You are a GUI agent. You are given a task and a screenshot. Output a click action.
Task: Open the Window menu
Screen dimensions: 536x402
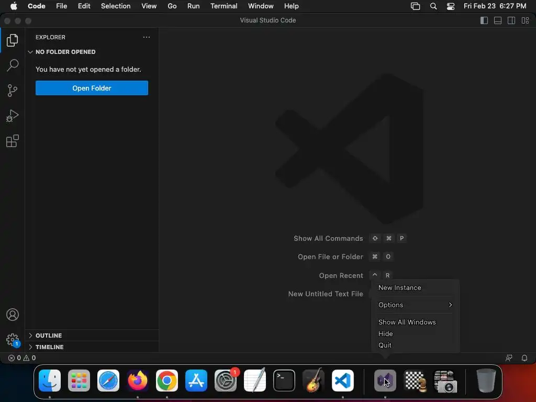click(261, 6)
